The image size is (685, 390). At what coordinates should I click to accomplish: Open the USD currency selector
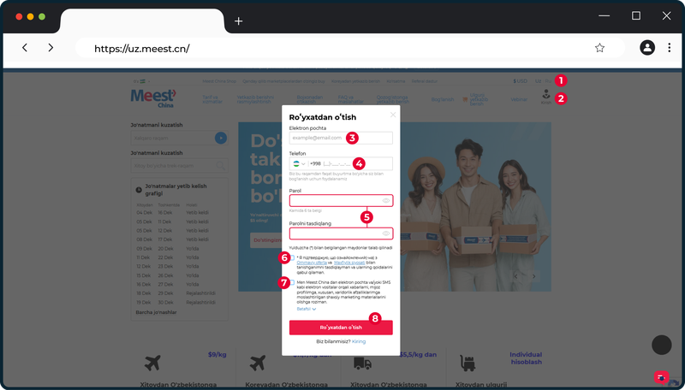pos(520,81)
